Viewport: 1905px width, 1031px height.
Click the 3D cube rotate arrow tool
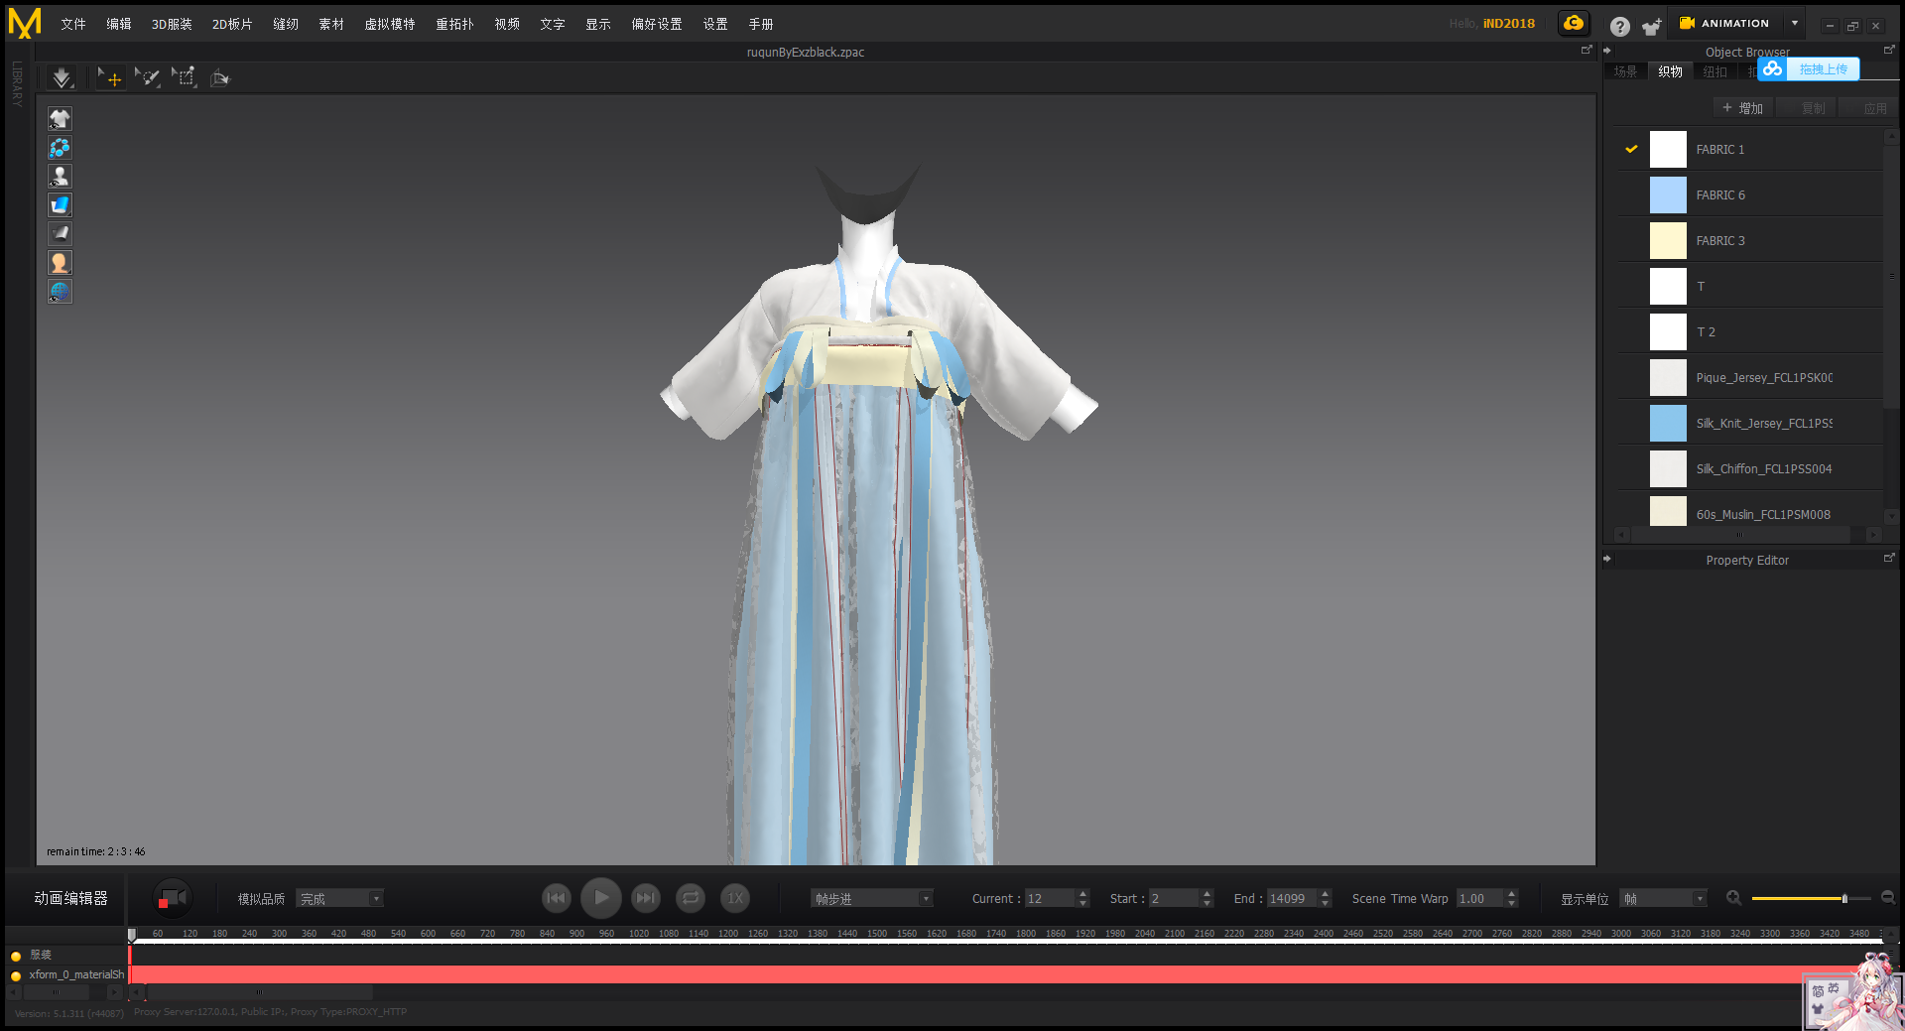pyautogui.click(x=220, y=77)
